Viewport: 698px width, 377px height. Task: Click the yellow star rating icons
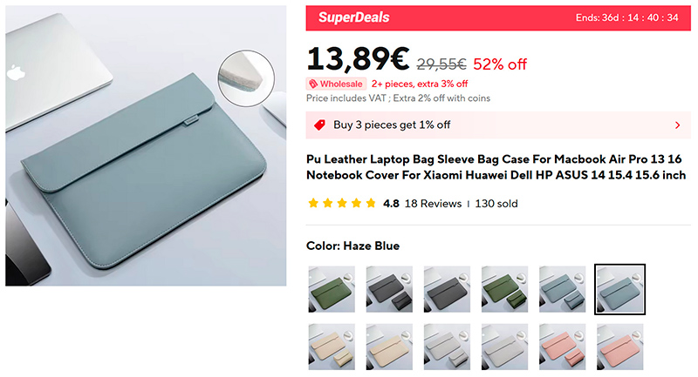click(342, 204)
